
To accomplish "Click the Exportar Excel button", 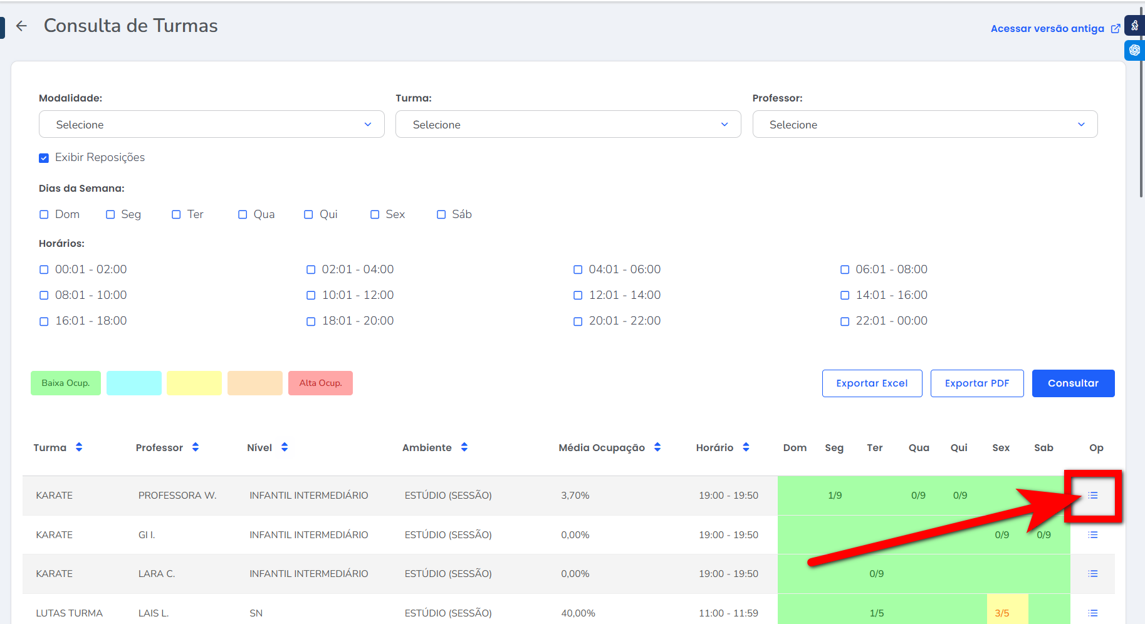I will tap(872, 383).
